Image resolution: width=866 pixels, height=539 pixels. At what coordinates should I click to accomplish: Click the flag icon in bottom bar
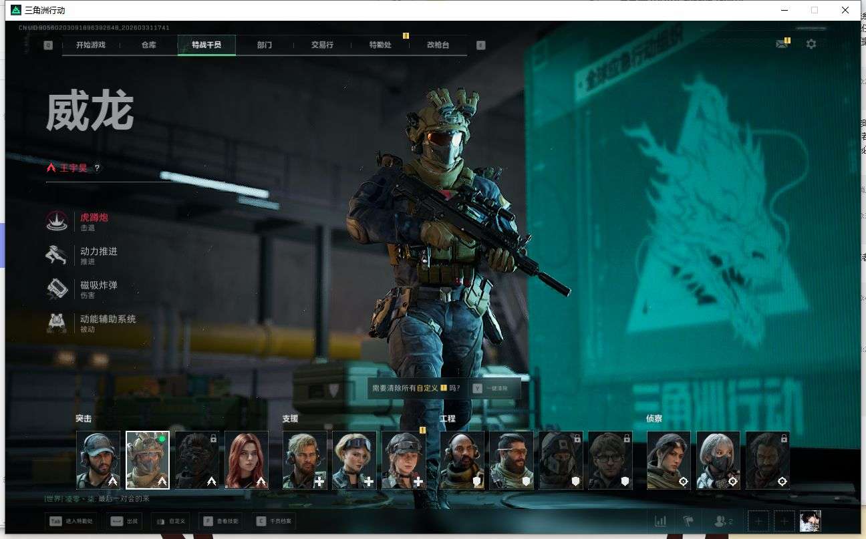coord(688,521)
